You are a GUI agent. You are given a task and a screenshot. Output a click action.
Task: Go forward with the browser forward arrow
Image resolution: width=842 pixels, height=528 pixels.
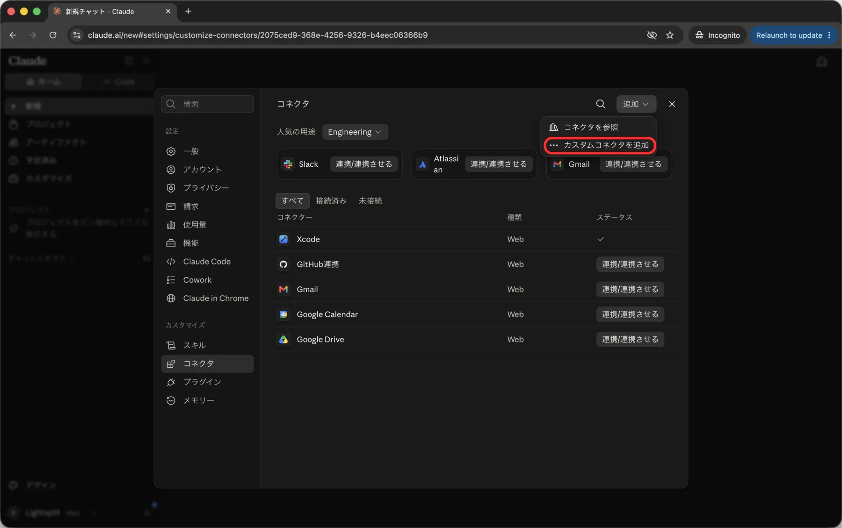coord(33,35)
